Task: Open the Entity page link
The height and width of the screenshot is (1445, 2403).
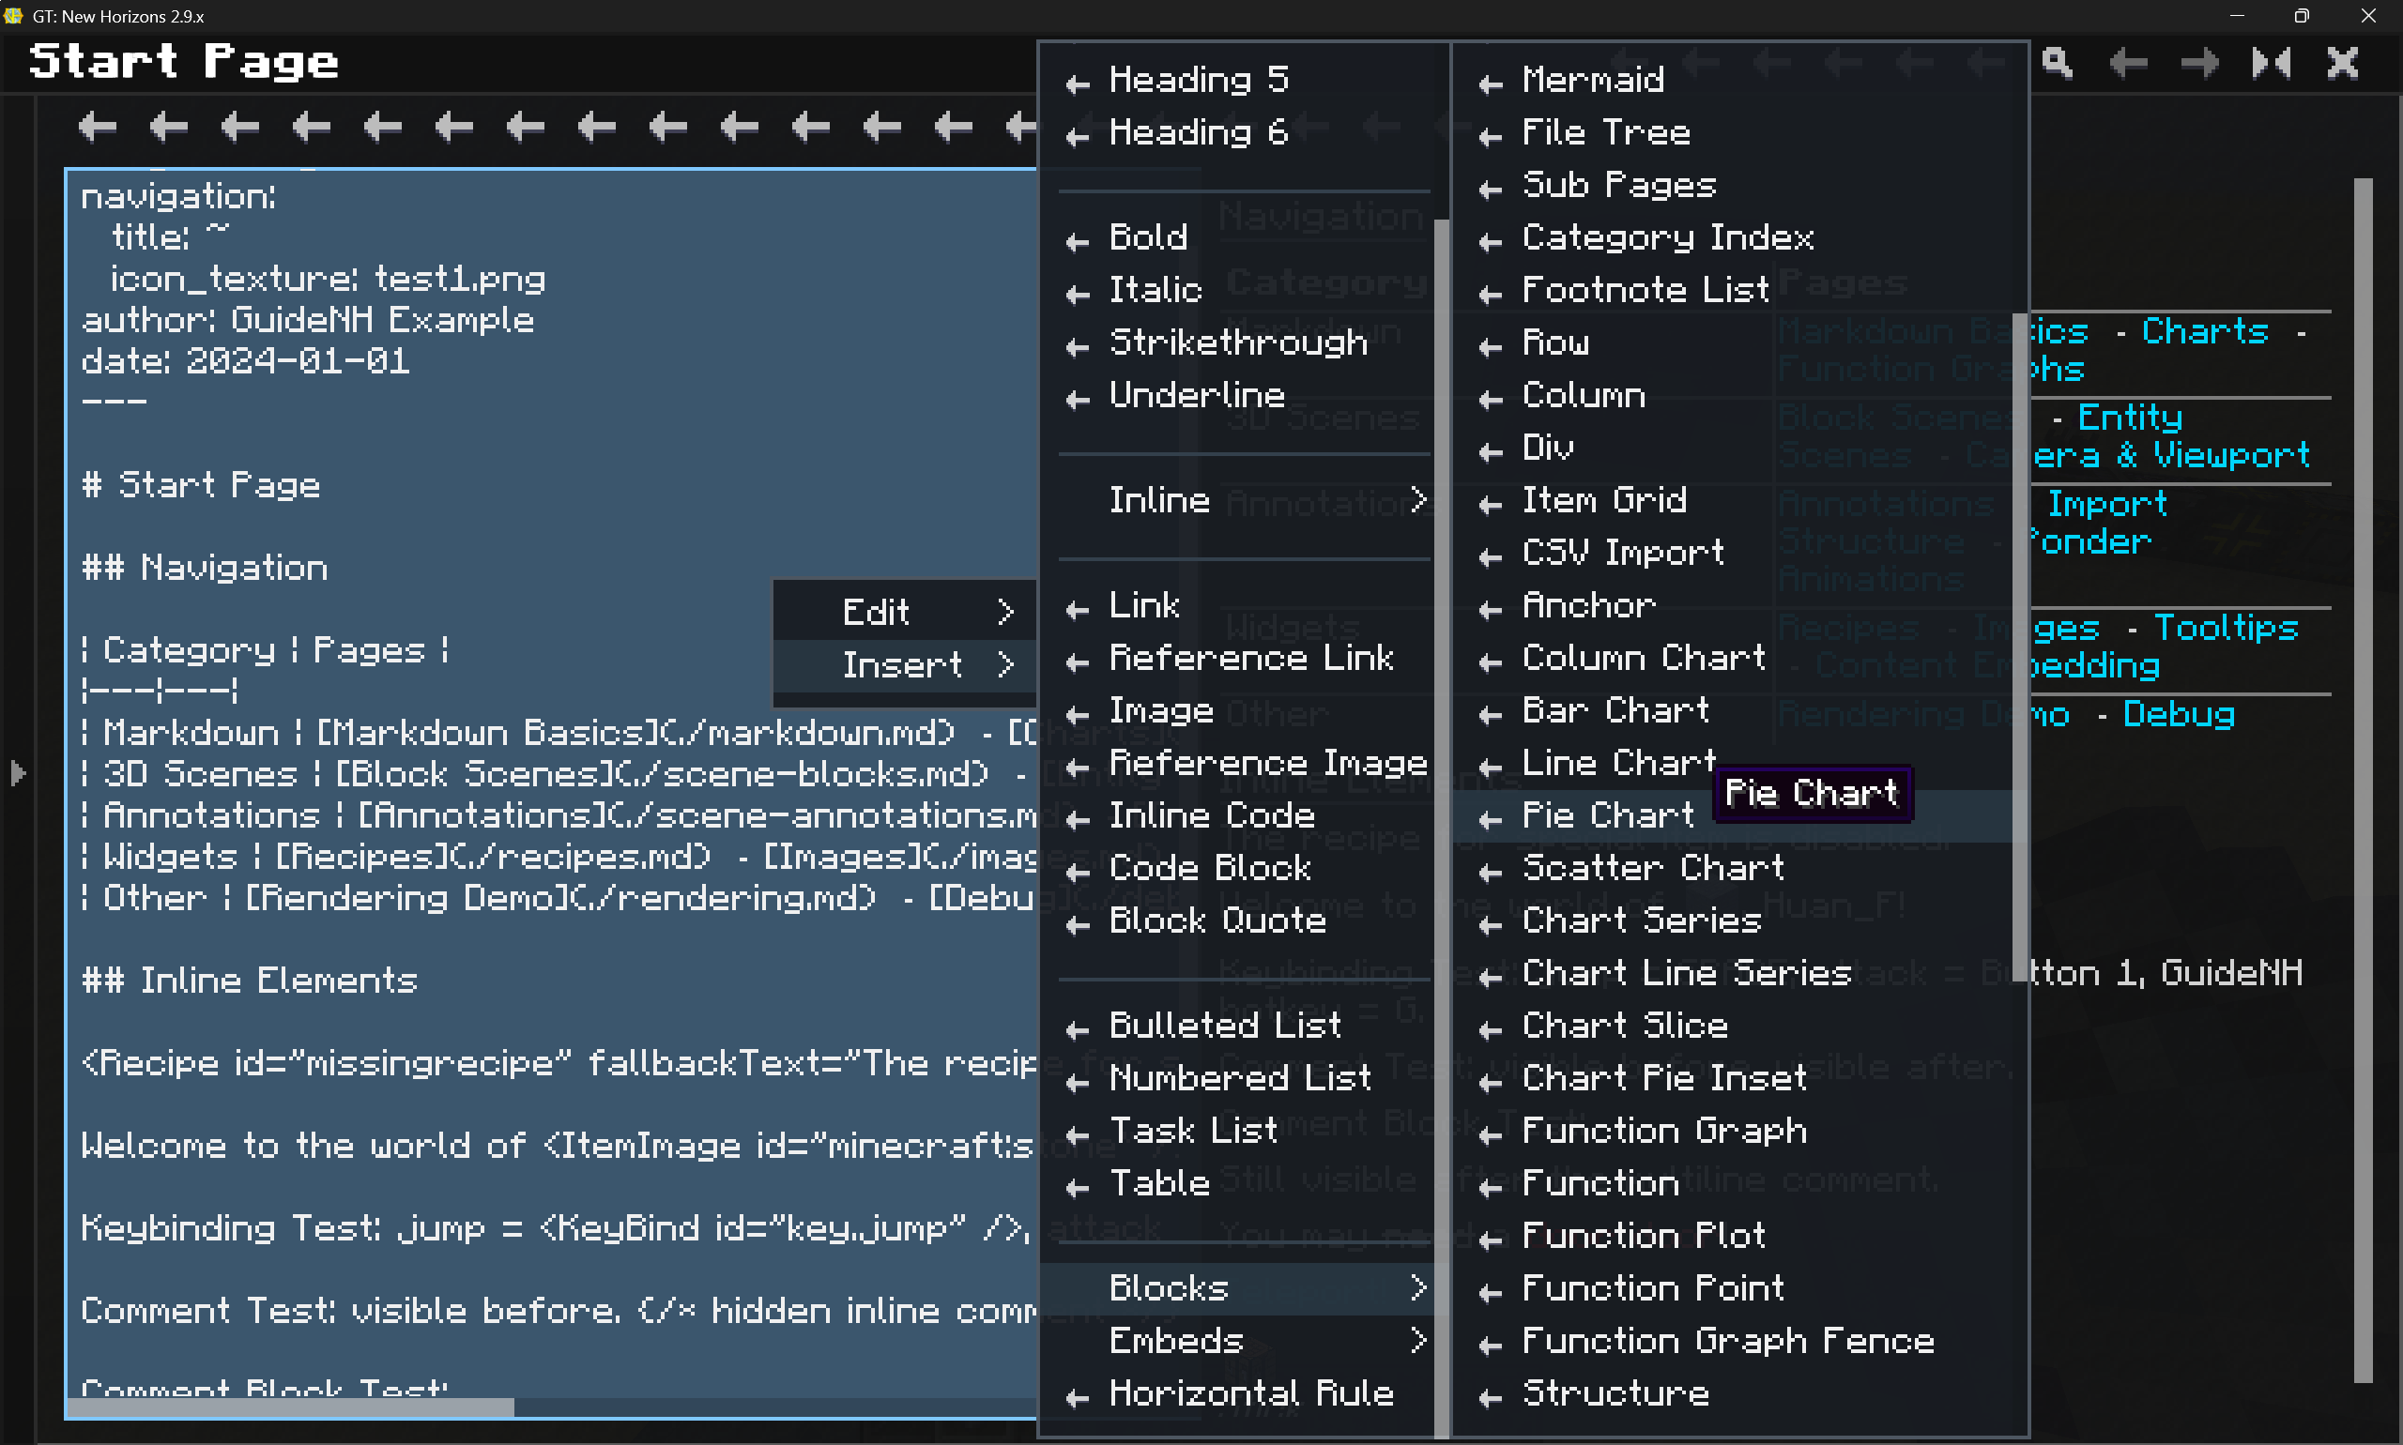Action: coord(2130,418)
